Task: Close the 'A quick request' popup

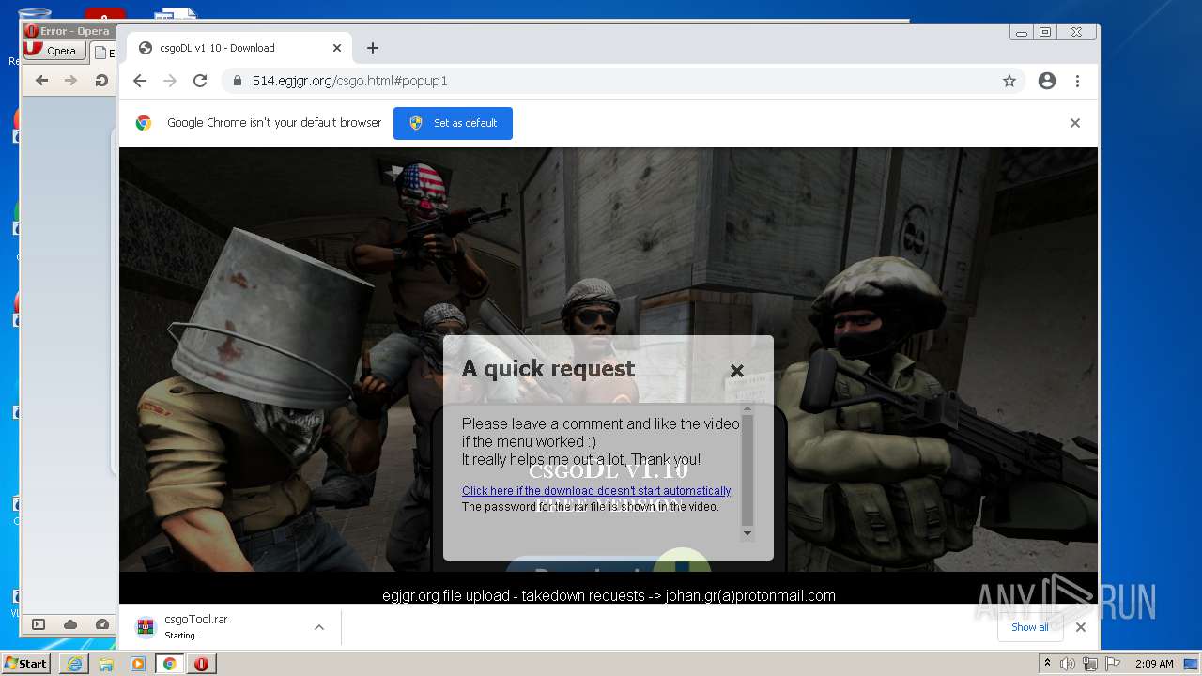Action: (737, 371)
